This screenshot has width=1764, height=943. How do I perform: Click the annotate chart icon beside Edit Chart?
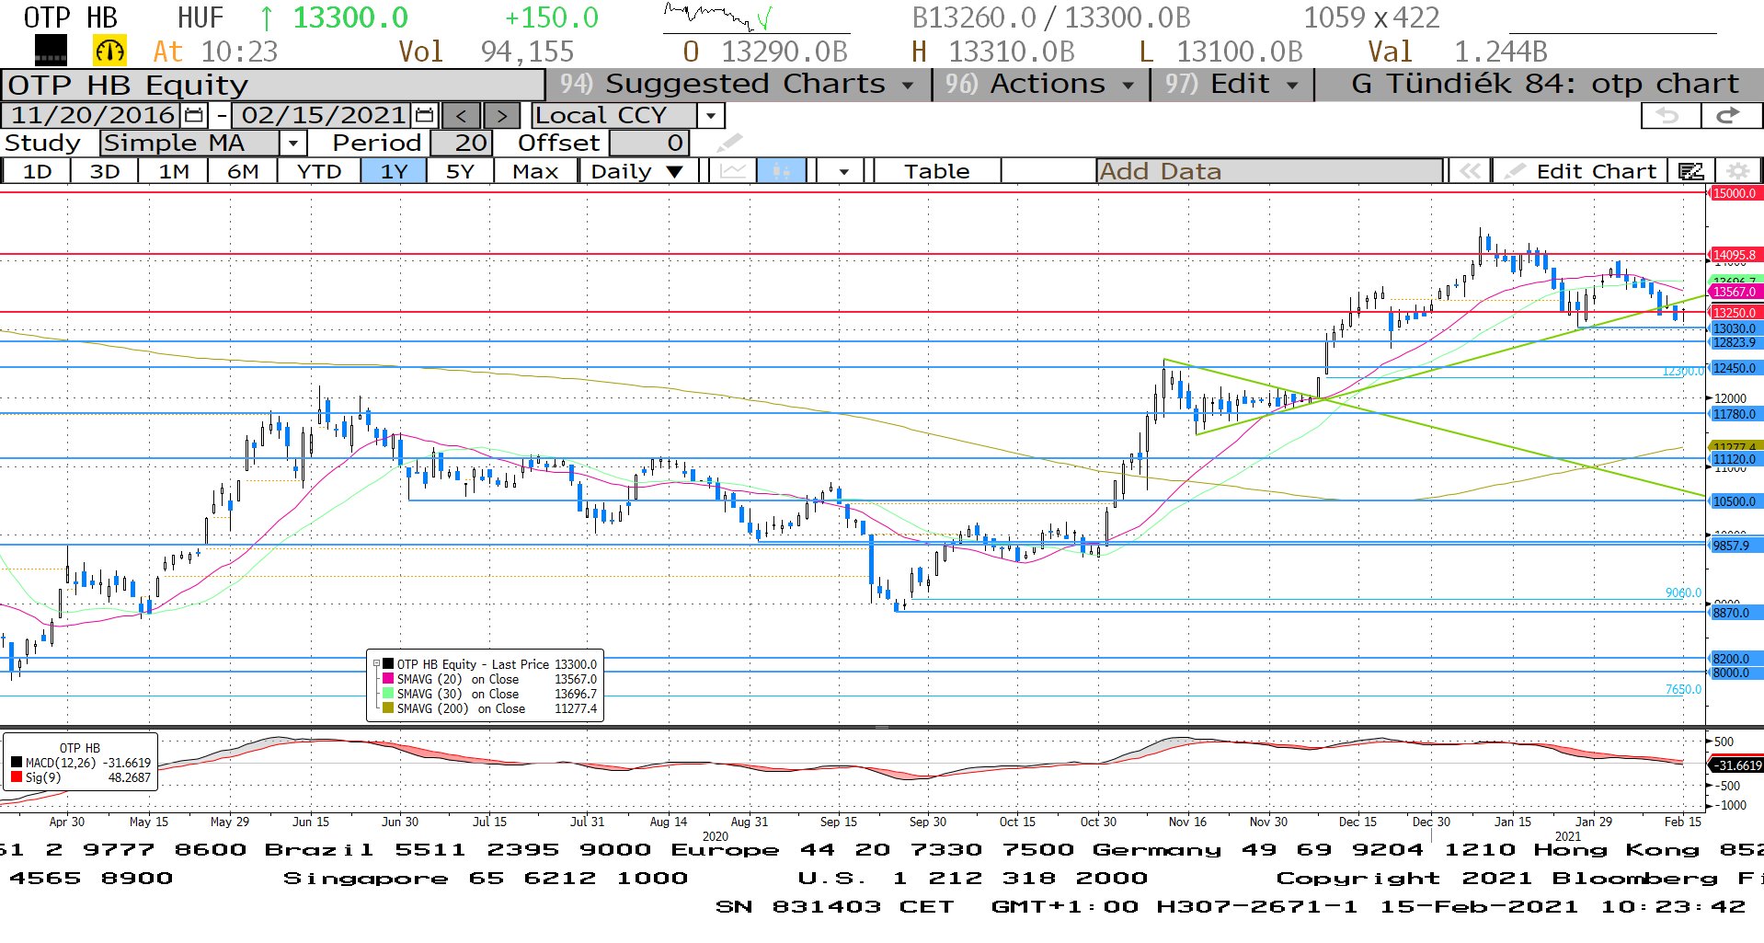[x=1690, y=171]
